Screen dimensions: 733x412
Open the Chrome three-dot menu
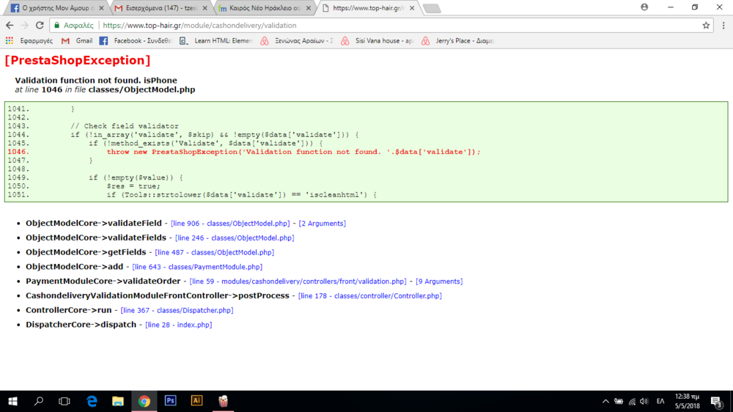click(x=723, y=25)
